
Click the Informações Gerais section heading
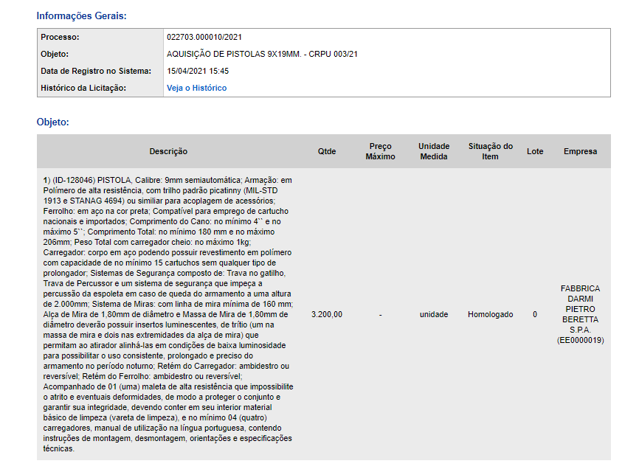point(81,16)
